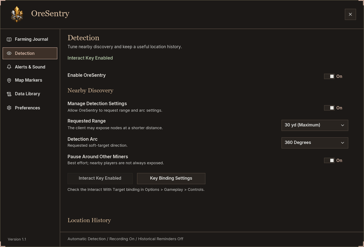Image resolution: width=364 pixels, height=247 pixels.
Task: Open Key Binding Settings
Action: (x=171, y=178)
